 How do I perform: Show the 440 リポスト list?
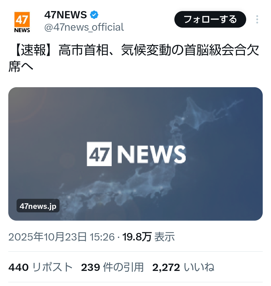pyautogui.click(x=40, y=267)
